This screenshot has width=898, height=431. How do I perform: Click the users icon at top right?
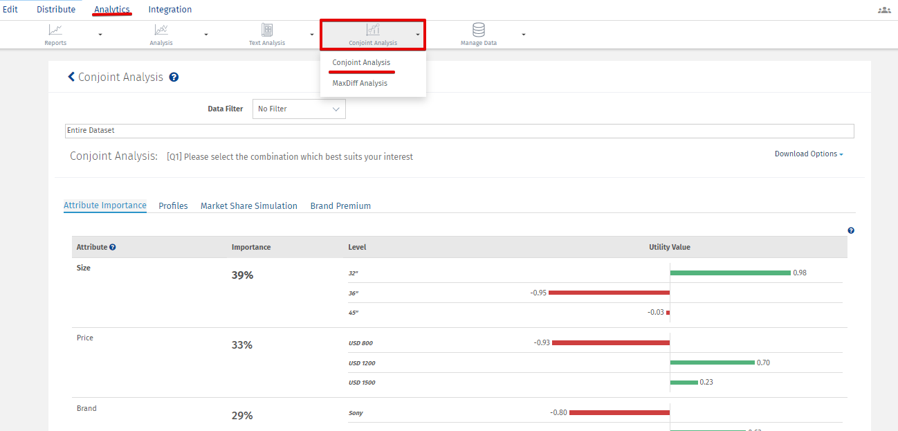tap(884, 10)
